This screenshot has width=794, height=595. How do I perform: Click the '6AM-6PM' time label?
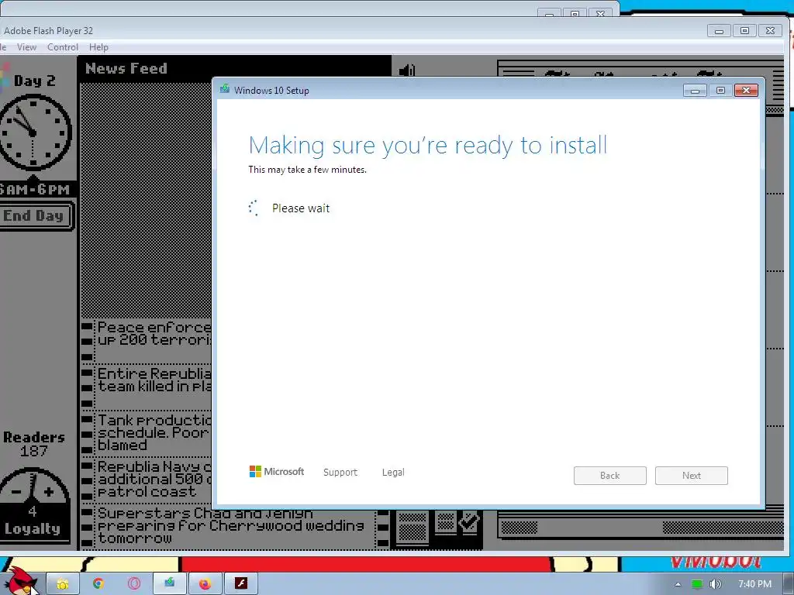(x=34, y=190)
